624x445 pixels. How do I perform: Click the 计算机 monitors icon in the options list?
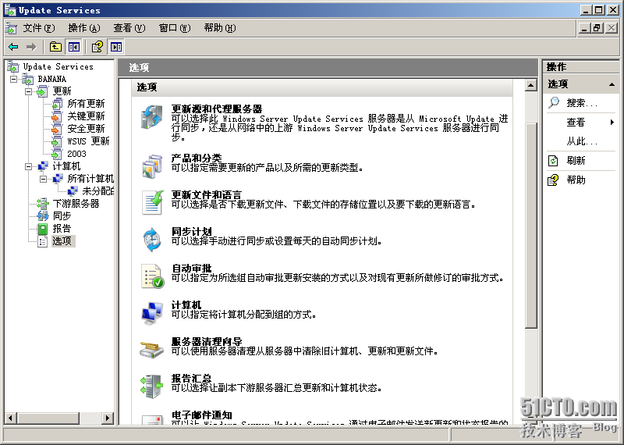152,313
